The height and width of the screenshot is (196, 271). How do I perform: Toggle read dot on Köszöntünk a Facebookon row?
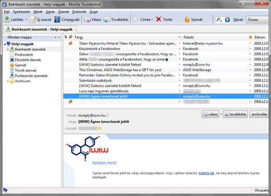[x=180, y=48]
